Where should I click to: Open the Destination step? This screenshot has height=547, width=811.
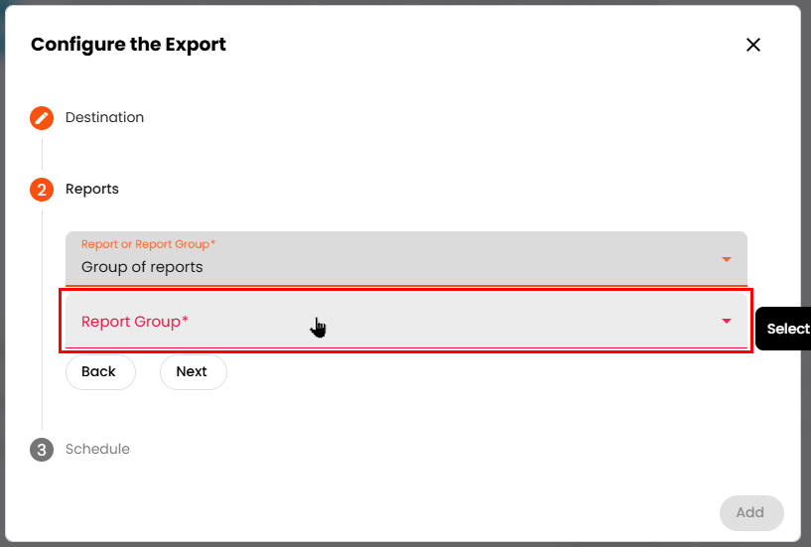point(104,117)
